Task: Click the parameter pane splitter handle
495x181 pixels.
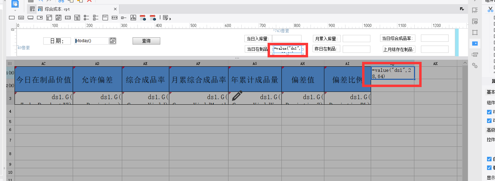Action: tap(237, 58)
